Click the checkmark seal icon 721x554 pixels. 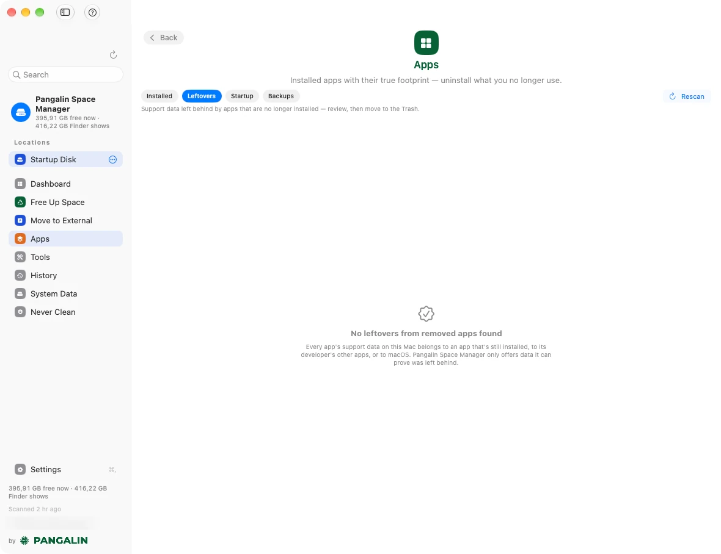426,314
